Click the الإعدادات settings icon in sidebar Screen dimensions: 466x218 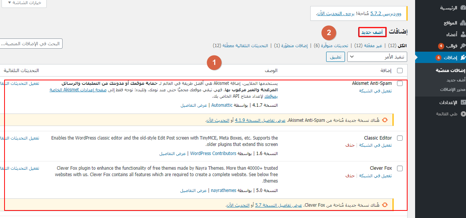click(x=463, y=102)
